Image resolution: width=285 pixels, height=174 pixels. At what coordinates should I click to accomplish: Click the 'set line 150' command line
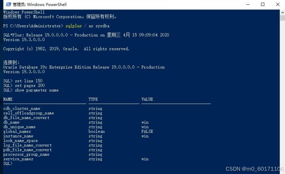tap(23, 81)
